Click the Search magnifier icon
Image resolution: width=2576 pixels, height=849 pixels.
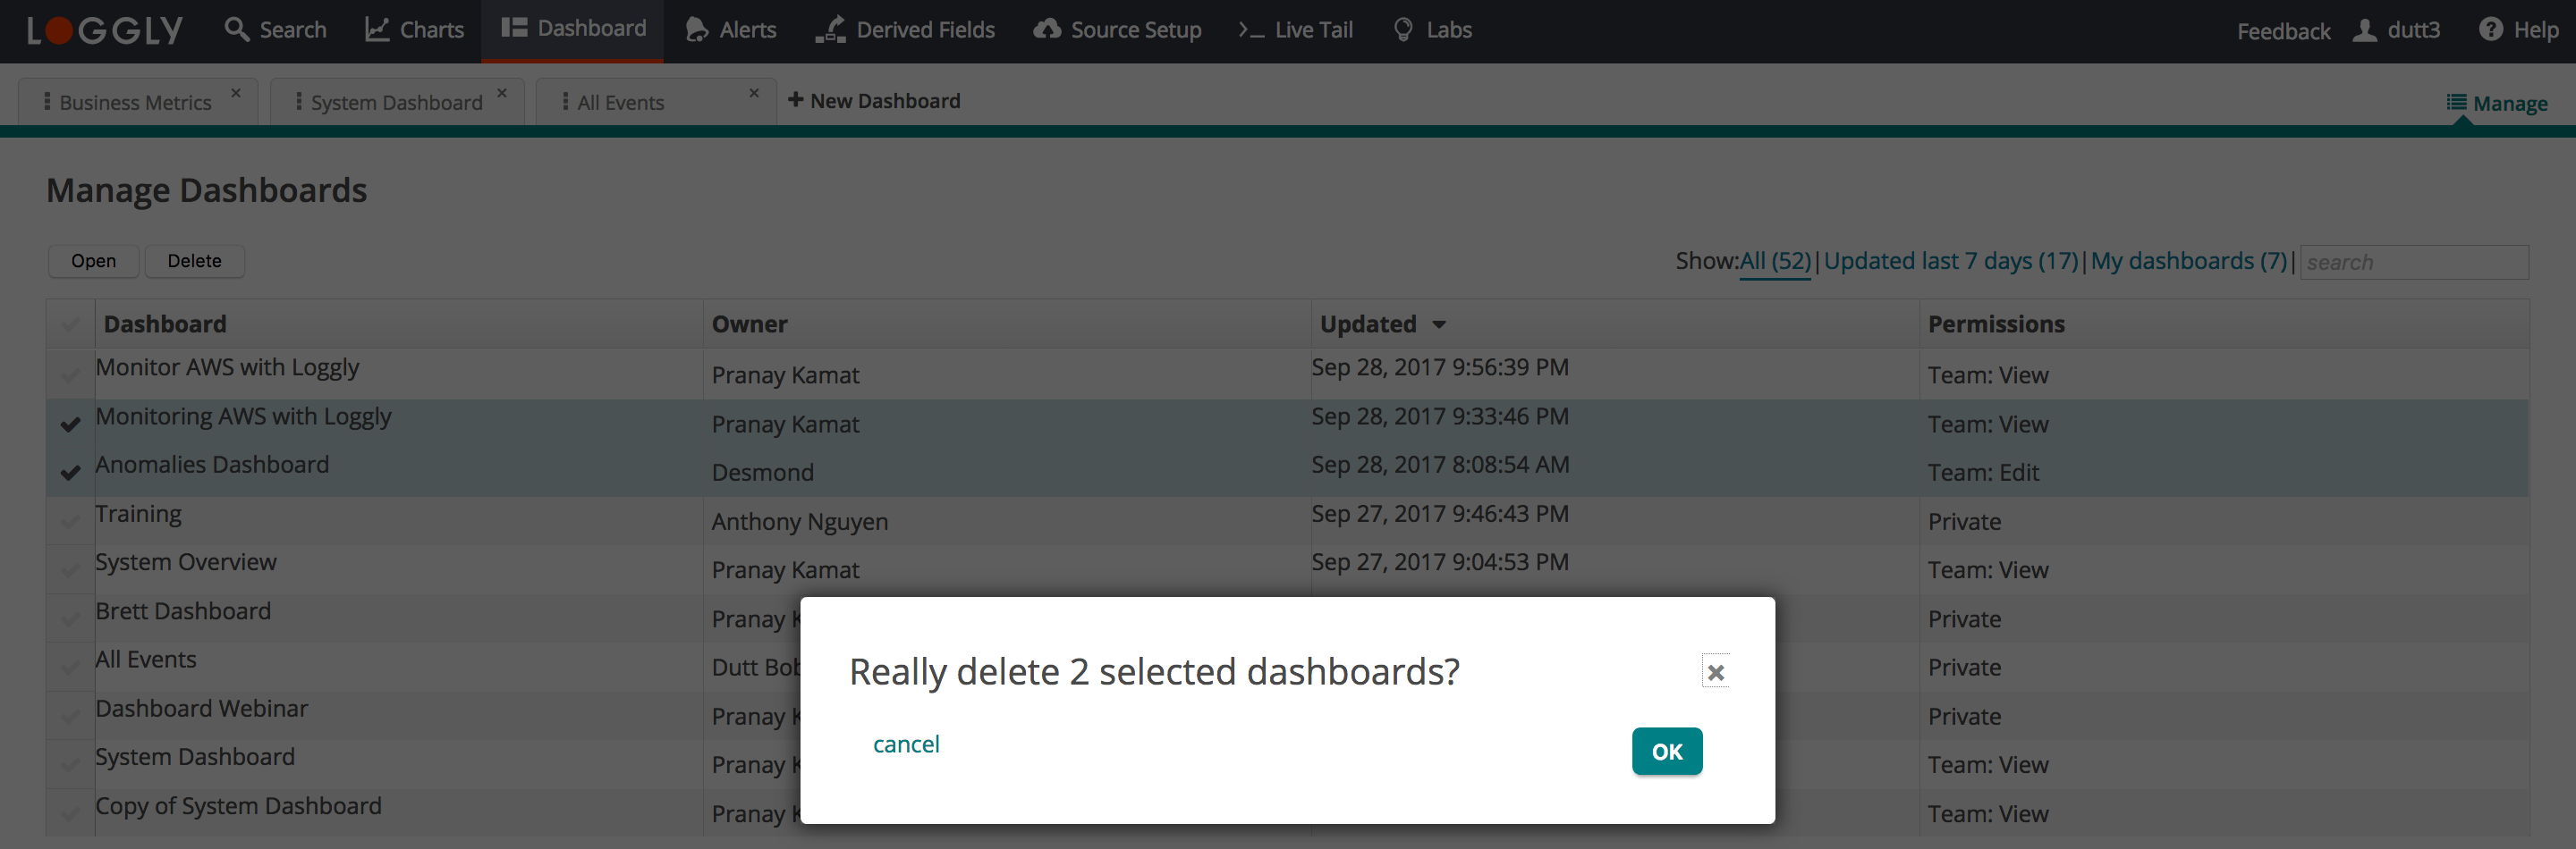[x=237, y=29]
